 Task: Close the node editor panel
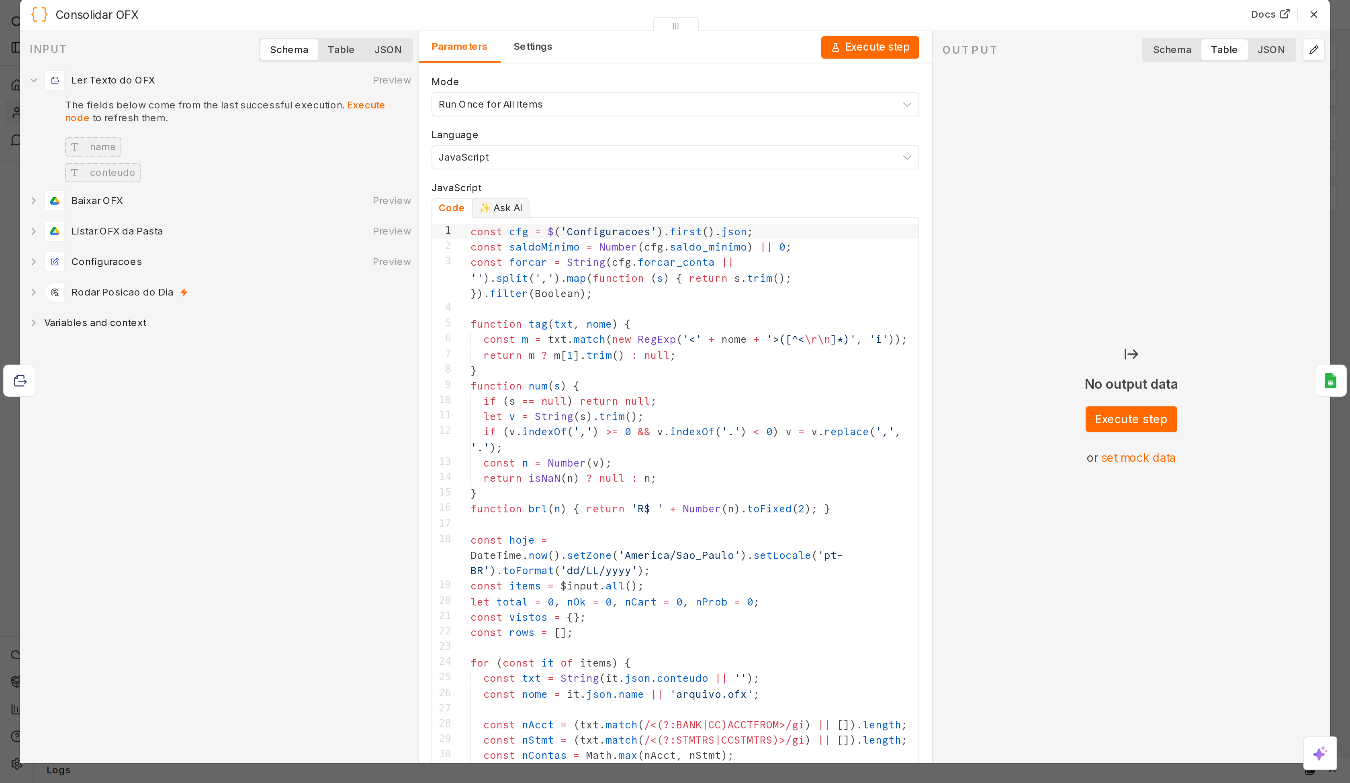pyautogui.click(x=1313, y=14)
